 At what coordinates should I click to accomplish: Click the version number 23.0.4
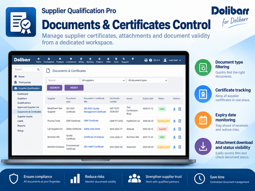click(156, 60)
